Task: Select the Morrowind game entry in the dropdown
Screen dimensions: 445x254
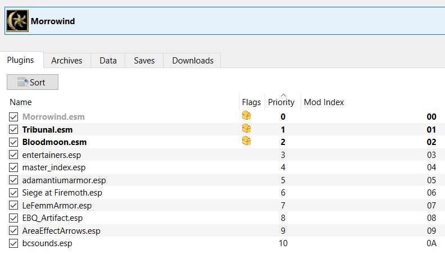Action: tap(225, 21)
